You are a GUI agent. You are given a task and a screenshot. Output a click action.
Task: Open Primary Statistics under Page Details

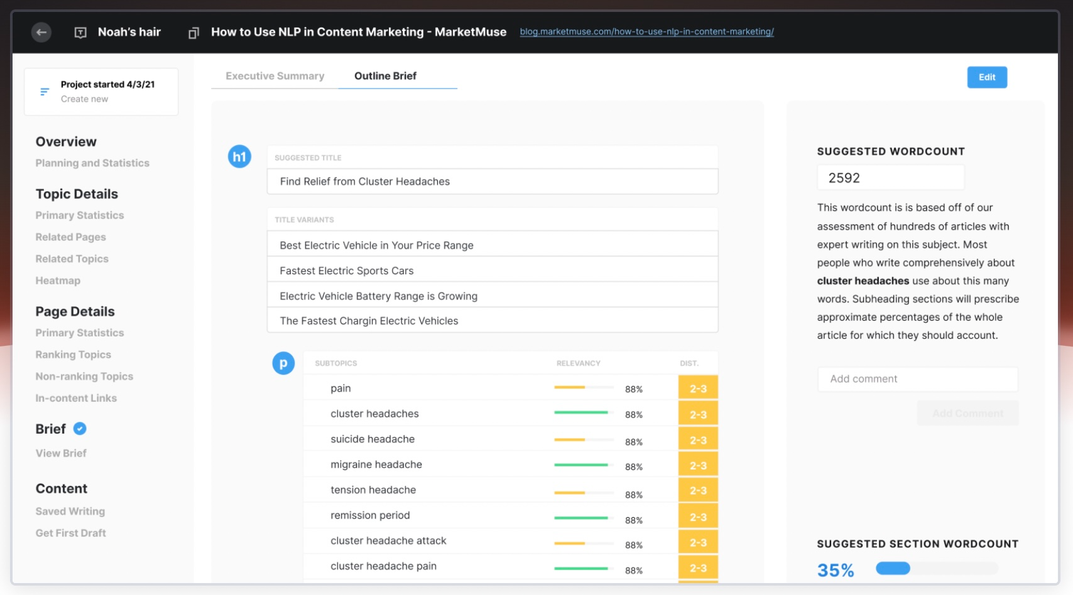coord(80,333)
